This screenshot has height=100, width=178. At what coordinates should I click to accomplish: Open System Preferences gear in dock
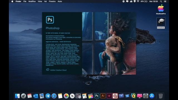pyautogui.click(x=146, y=96)
